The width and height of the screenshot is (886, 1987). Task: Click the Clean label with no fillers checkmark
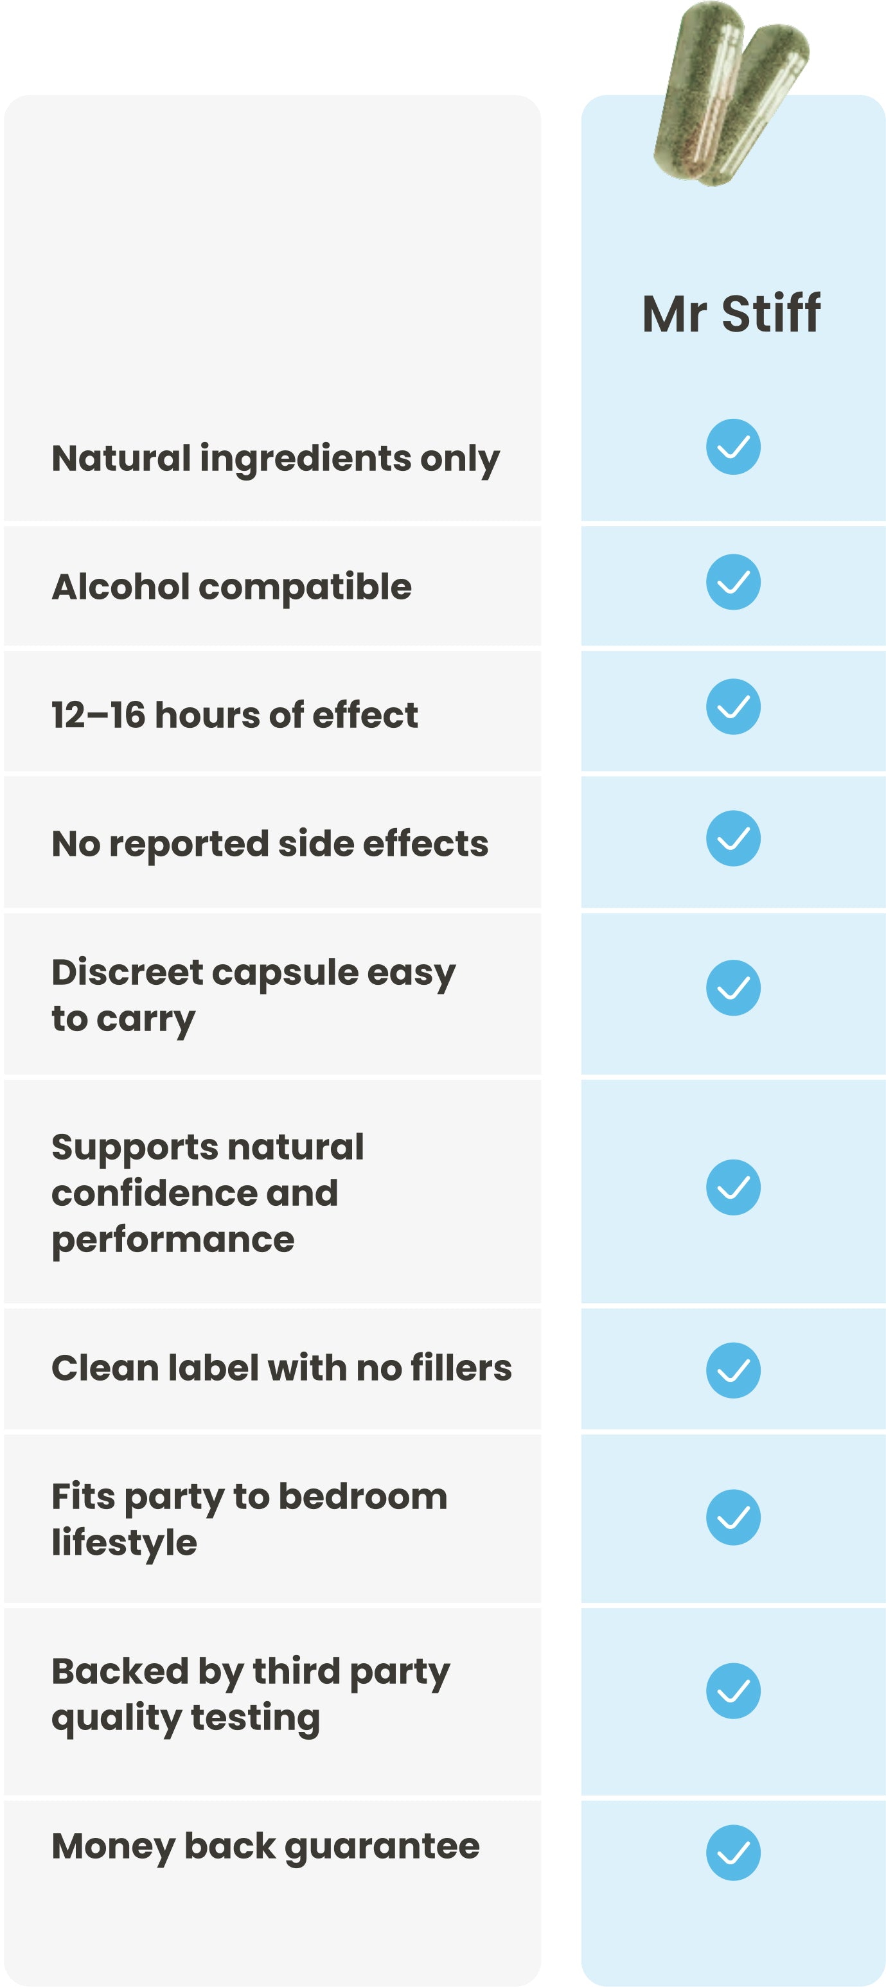point(733,1370)
